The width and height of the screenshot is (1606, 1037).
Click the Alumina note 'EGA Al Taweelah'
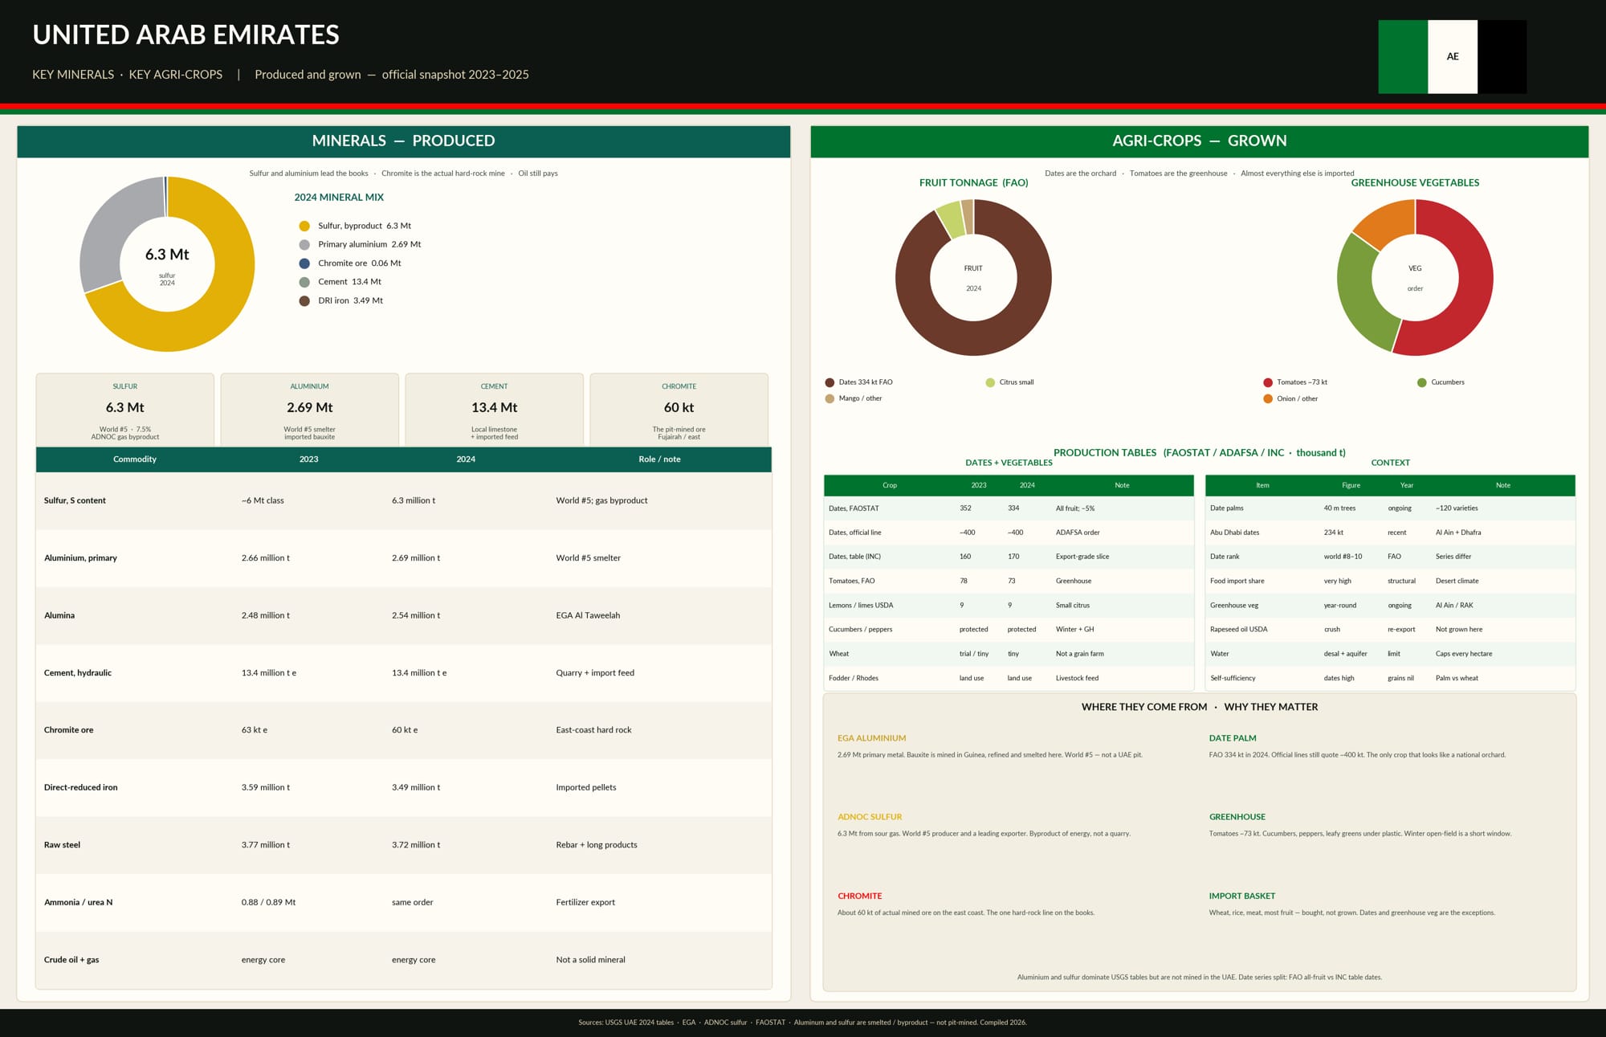[588, 615]
